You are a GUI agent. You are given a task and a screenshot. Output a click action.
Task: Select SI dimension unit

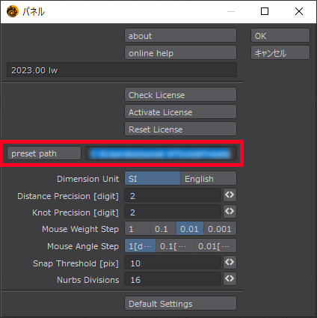point(153,179)
